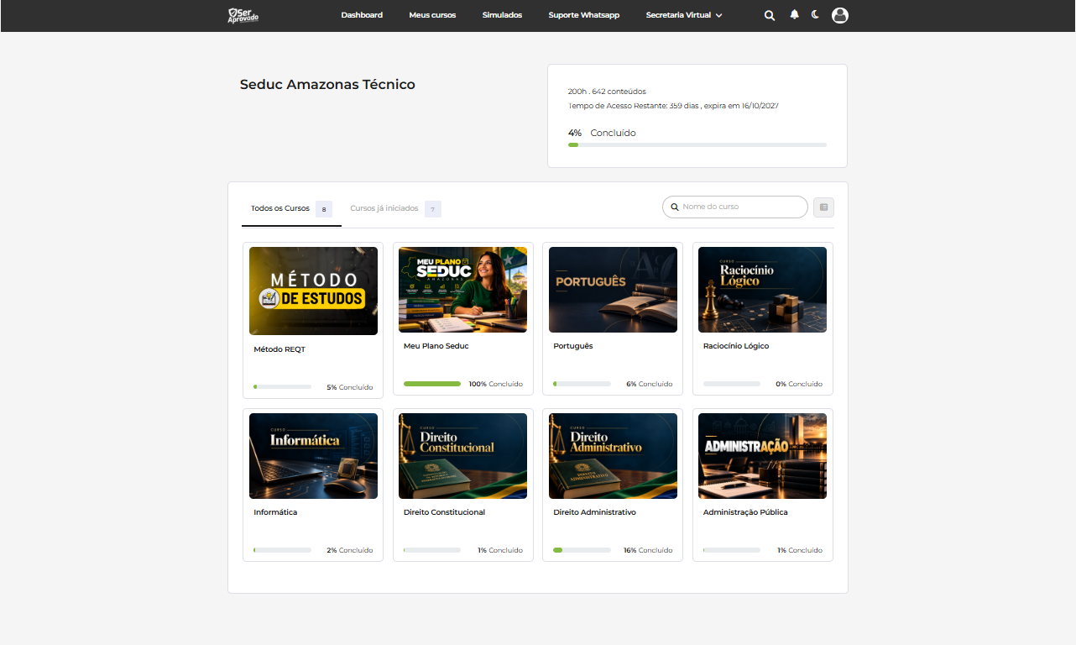Screen dimensions: 1076x645
Task: Open the Raciocínio Lógico course thumbnail
Action: pos(762,289)
